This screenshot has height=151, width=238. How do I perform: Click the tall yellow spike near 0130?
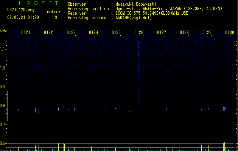point(225,145)
